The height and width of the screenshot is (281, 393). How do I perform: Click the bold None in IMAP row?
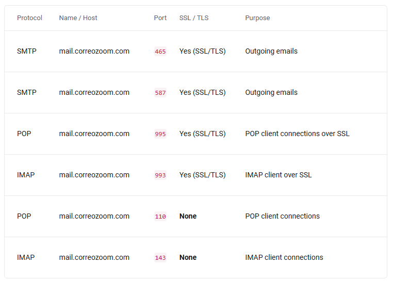(x=188, y=257)
